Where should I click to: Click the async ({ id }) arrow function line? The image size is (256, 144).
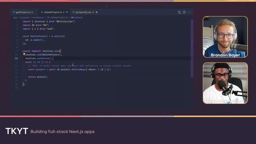click(38, 62)
